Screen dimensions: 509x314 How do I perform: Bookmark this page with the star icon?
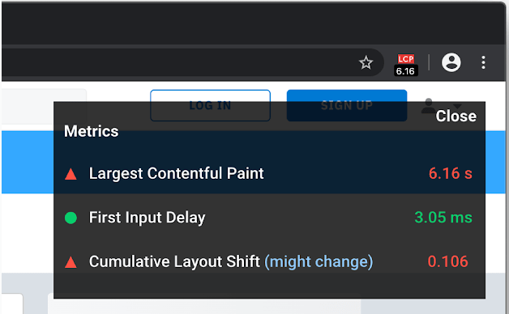click(366, 62)
